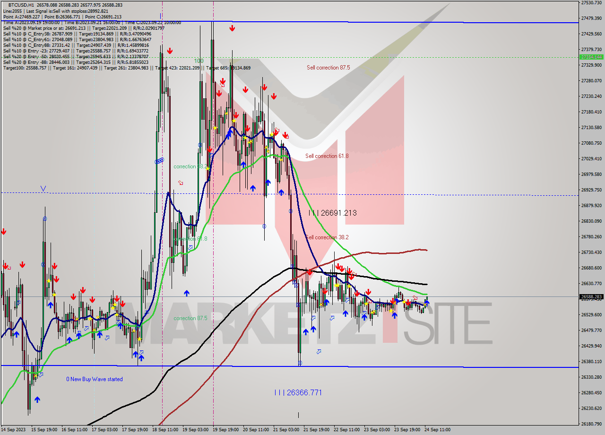This screenshot has width=605, height=435.
Task: Click the 26280.450 price axis label
Action: [x=591, y=392]
